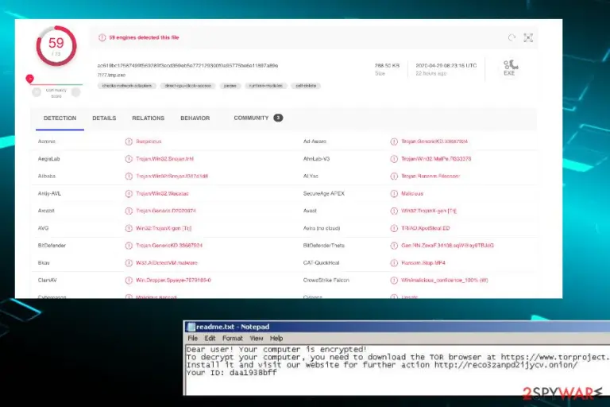Click the red community score marker

[x=29, y=79]
